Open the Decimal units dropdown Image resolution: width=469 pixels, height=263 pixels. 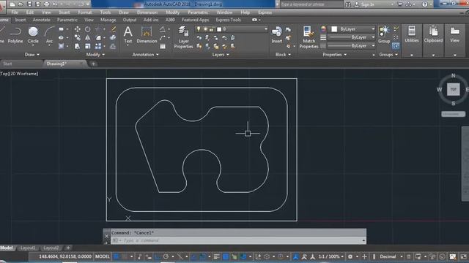coord(391,256)
